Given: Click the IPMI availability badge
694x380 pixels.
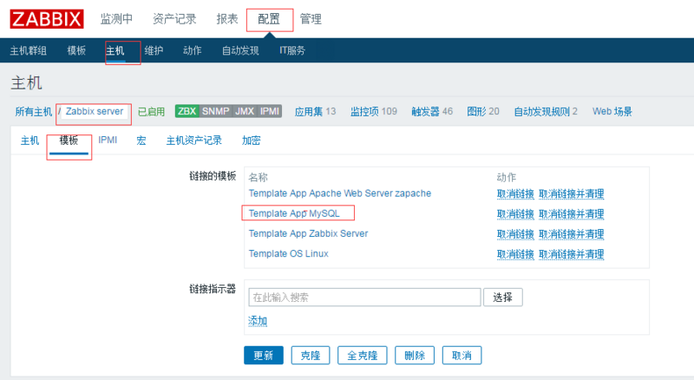Looking at the screenshot, I should pos(270,111).
